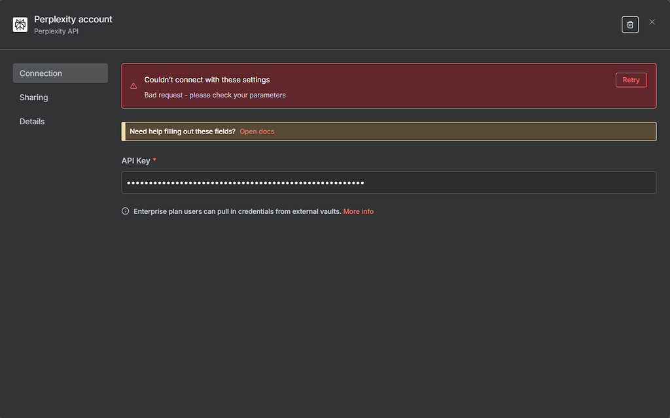
Task: Click the red required asterisk
Action: point(154,161)
